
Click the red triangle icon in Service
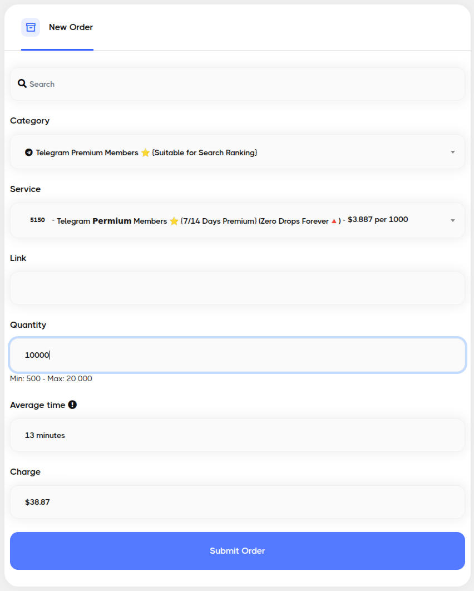coord(334,221)
